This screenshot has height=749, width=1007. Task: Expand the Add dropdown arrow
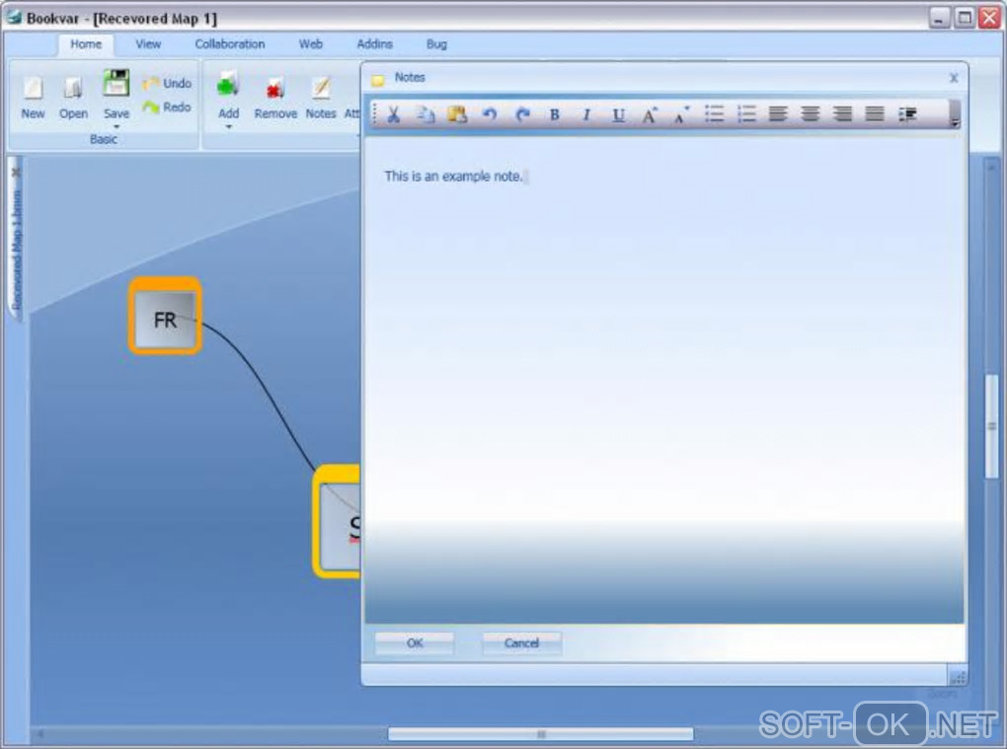coord(229,126)
